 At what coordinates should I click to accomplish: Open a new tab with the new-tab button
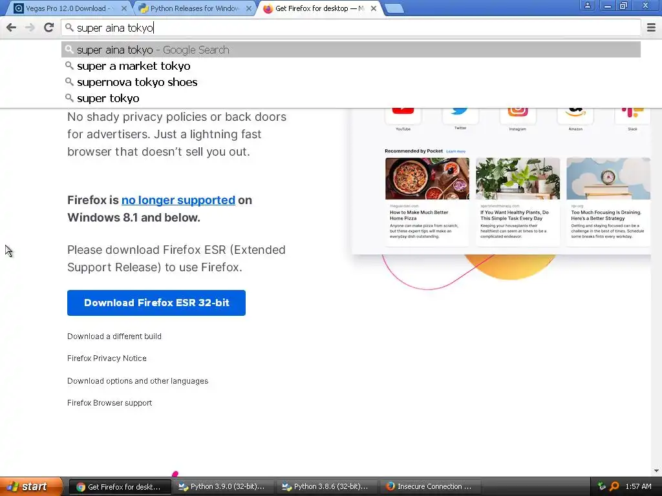coord(395,8)
